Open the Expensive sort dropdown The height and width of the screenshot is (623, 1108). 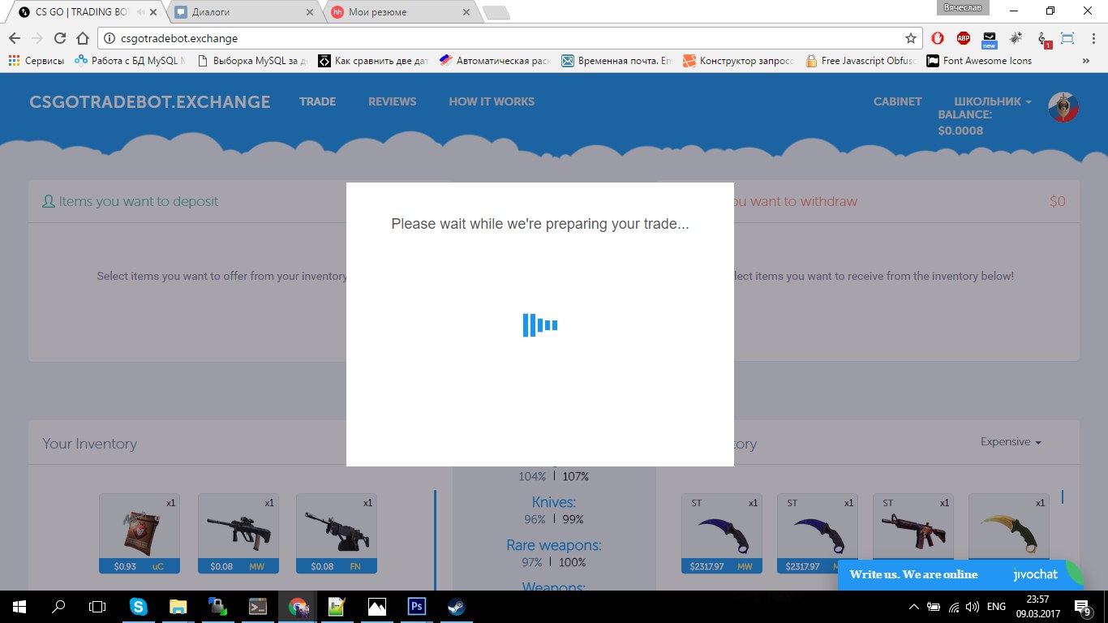pyautogui.click(x=1011, y=442)
